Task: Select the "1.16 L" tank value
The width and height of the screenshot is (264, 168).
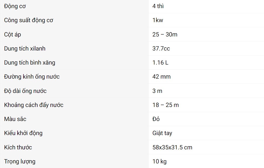Action: pos(160,63)
